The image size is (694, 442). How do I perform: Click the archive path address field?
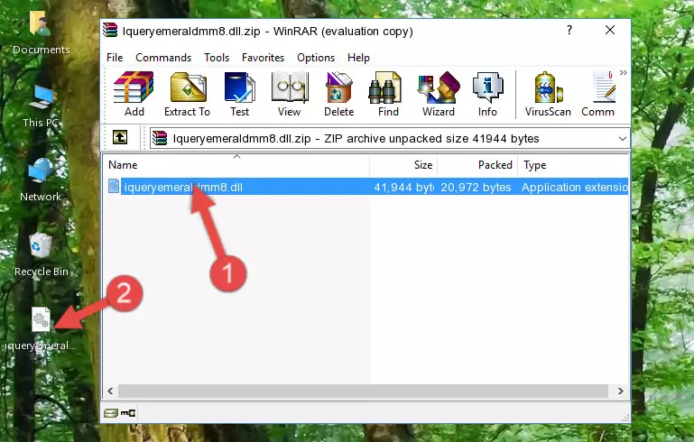click(390, 139)
